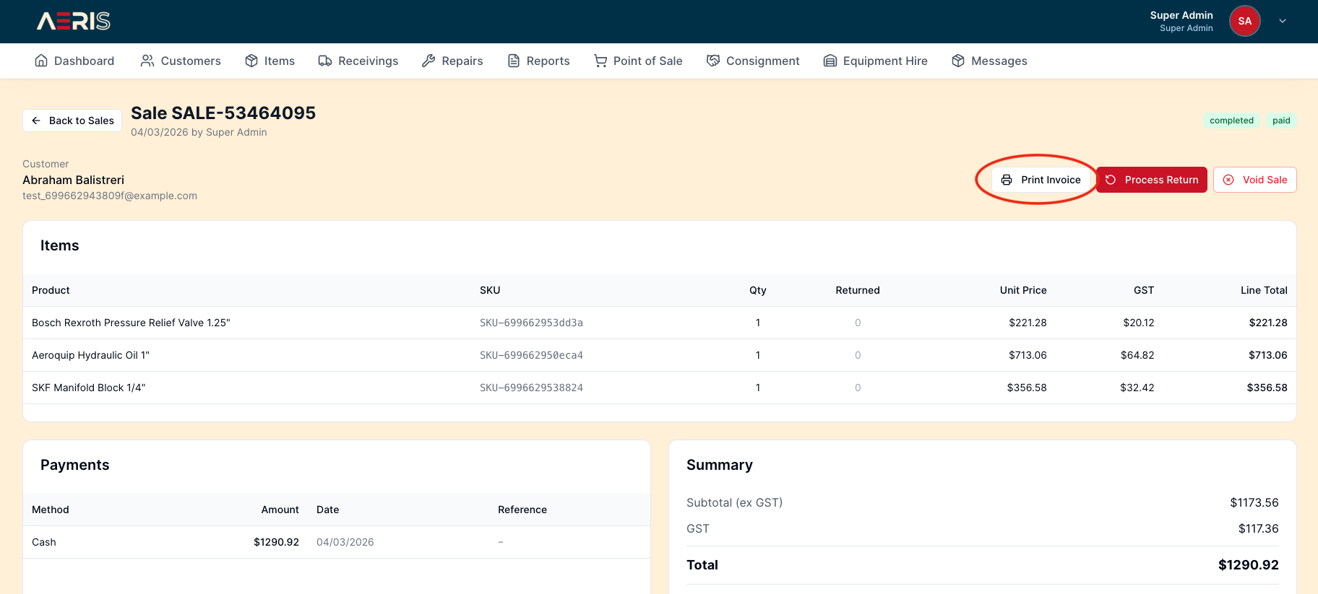Image resolution: width=1318 pixels, height=594 pixels.
Task: Click the Dashboard home icon
Action: coord(41,61)
